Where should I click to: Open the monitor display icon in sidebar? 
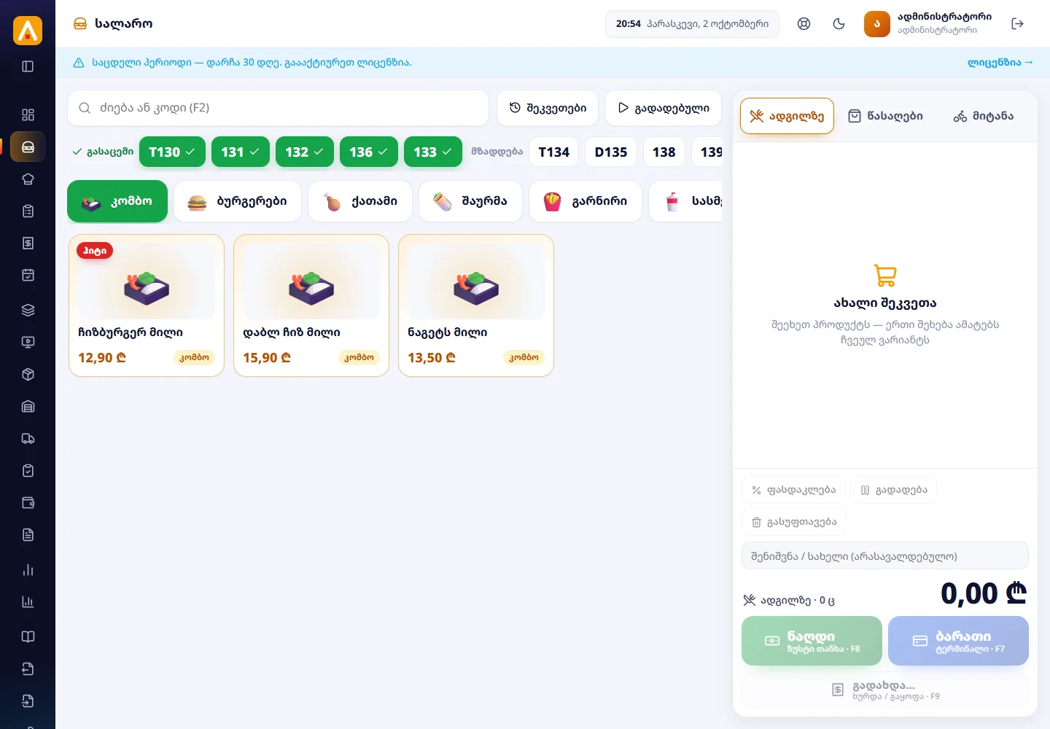coord(28,342)
